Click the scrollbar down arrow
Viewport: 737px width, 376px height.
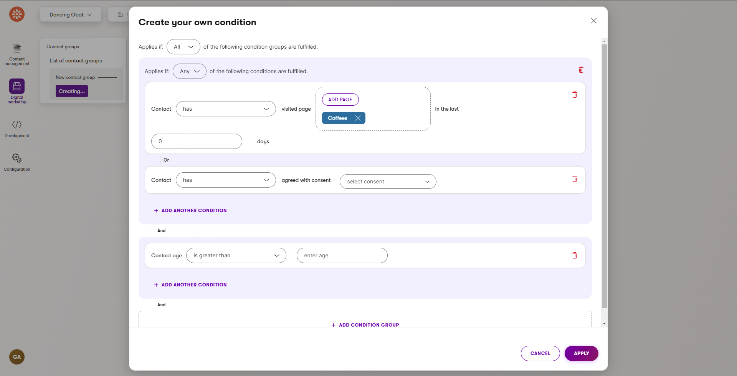click(x=604, y=324)
